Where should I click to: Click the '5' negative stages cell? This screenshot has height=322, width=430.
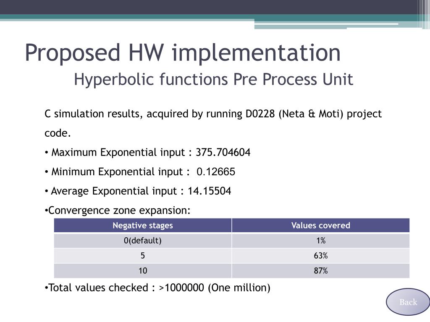(143, 255)
